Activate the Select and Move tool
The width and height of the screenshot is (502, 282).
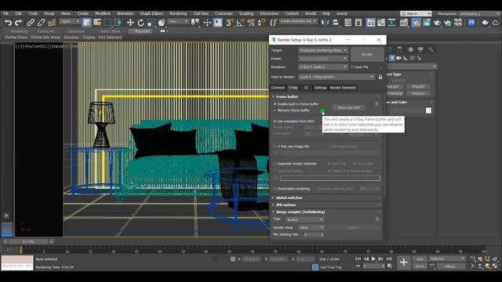pyautogui.click(x=130, y=23)
